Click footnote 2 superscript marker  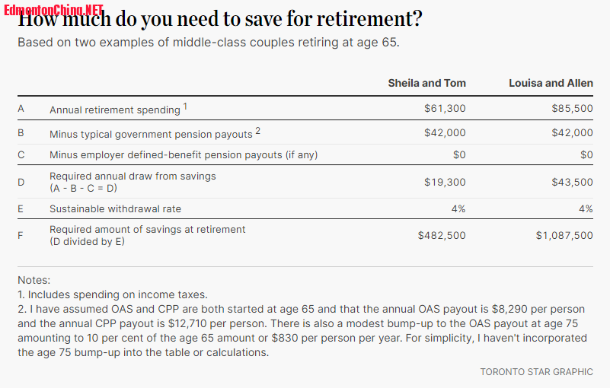coord(257,131)
